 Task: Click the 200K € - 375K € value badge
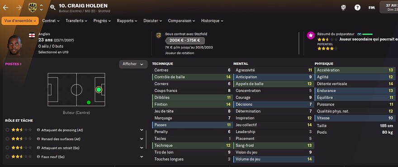185,40
